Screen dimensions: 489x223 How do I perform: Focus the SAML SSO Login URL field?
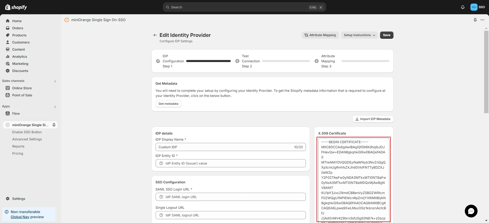pos(230,197)
